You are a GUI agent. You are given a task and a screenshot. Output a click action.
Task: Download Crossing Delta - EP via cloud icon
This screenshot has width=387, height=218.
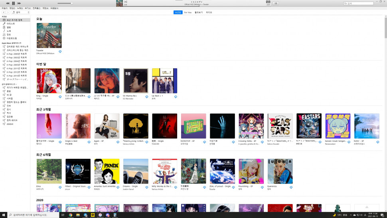pyautogui.click(x=262, y=142)
